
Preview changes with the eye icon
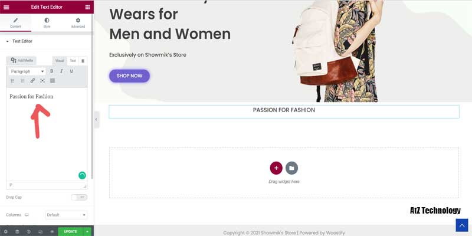point(52,231)
